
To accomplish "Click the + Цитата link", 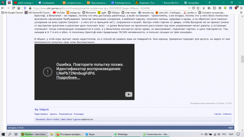I will (217, 114).
